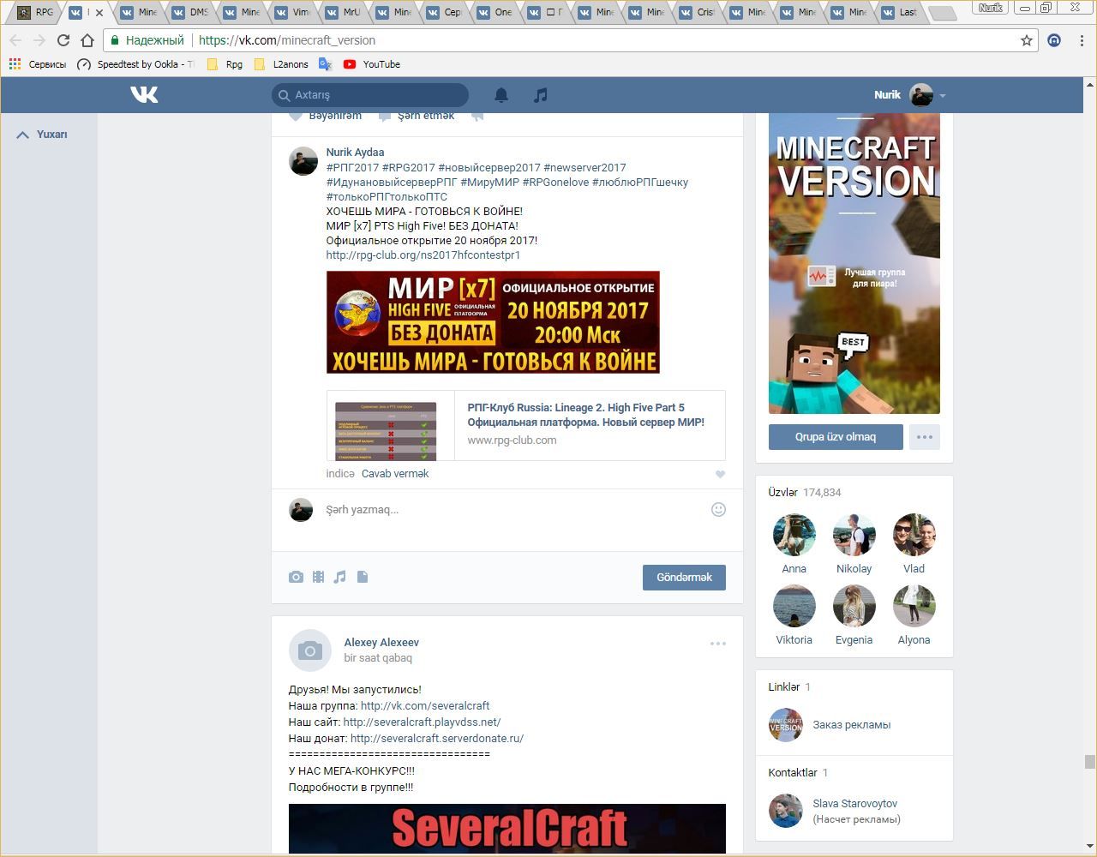
Task: Click the Minecraft Version group cover image
Action: tap(854, 263)
